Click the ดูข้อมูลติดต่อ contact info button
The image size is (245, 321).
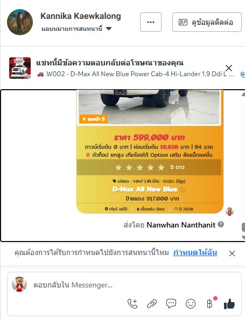[x=207, y=22]
